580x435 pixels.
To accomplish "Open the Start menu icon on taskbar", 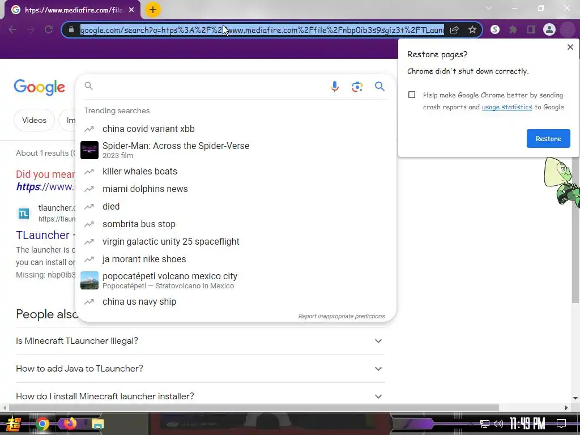I will 14,424.
